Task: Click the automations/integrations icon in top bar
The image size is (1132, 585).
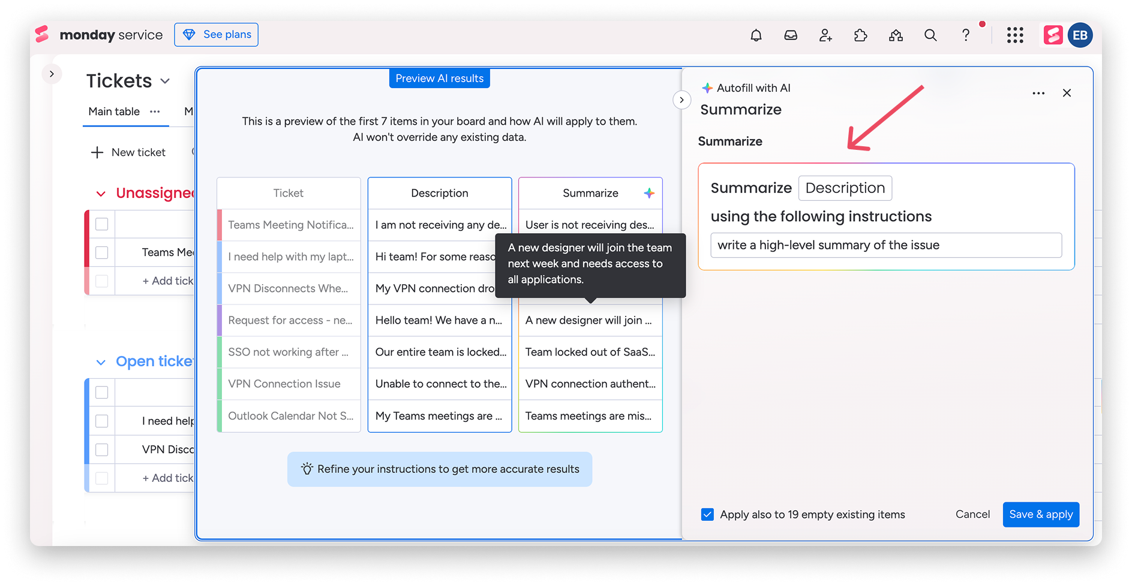Action: [x=896, y=35]
